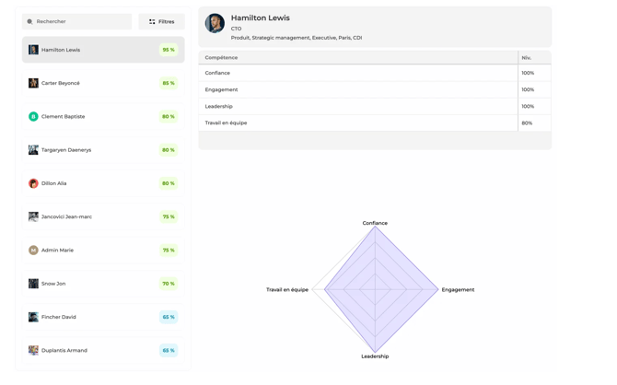Screen dimensions: 617x385
Task: Click the Confiance skill row
Action: 357,73
